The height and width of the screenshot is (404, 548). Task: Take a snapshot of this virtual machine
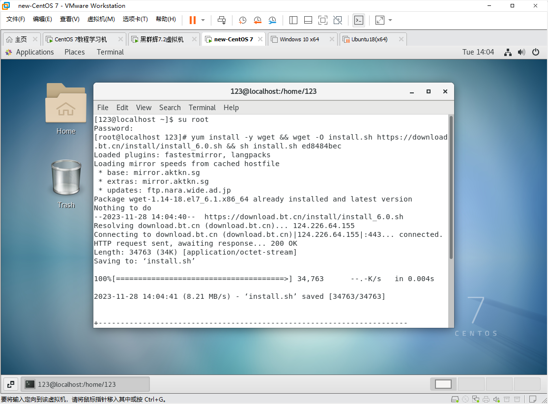pos(242,20)
